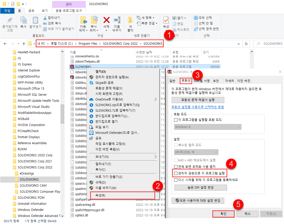Click the Skype share icon in context menu

pyautogui.click(x=91, y=83)
